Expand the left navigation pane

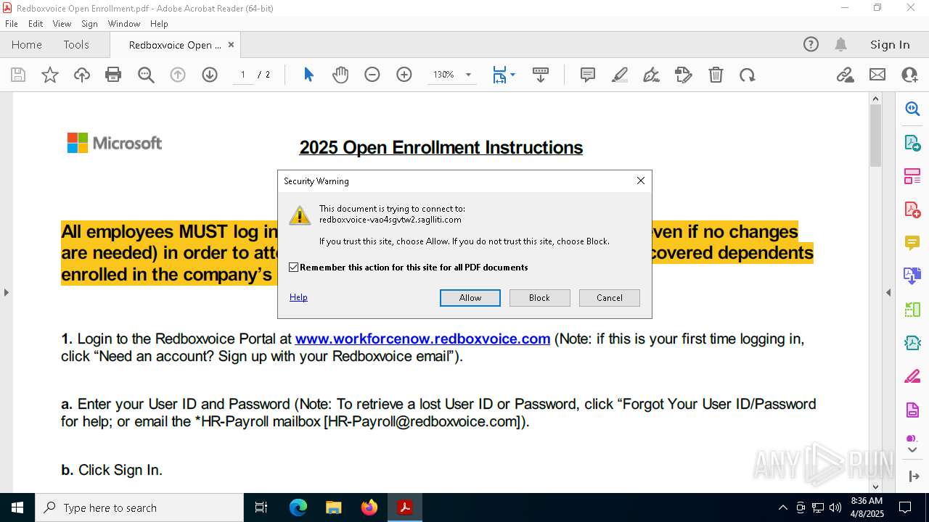[6, 292]
